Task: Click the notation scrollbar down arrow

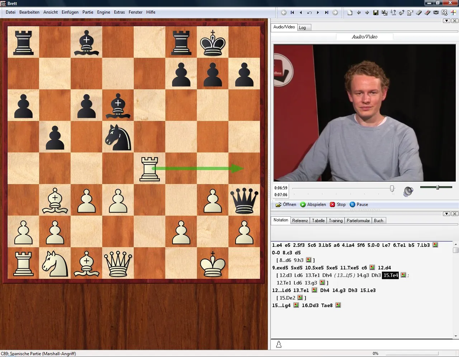Action: pos(456,336)
